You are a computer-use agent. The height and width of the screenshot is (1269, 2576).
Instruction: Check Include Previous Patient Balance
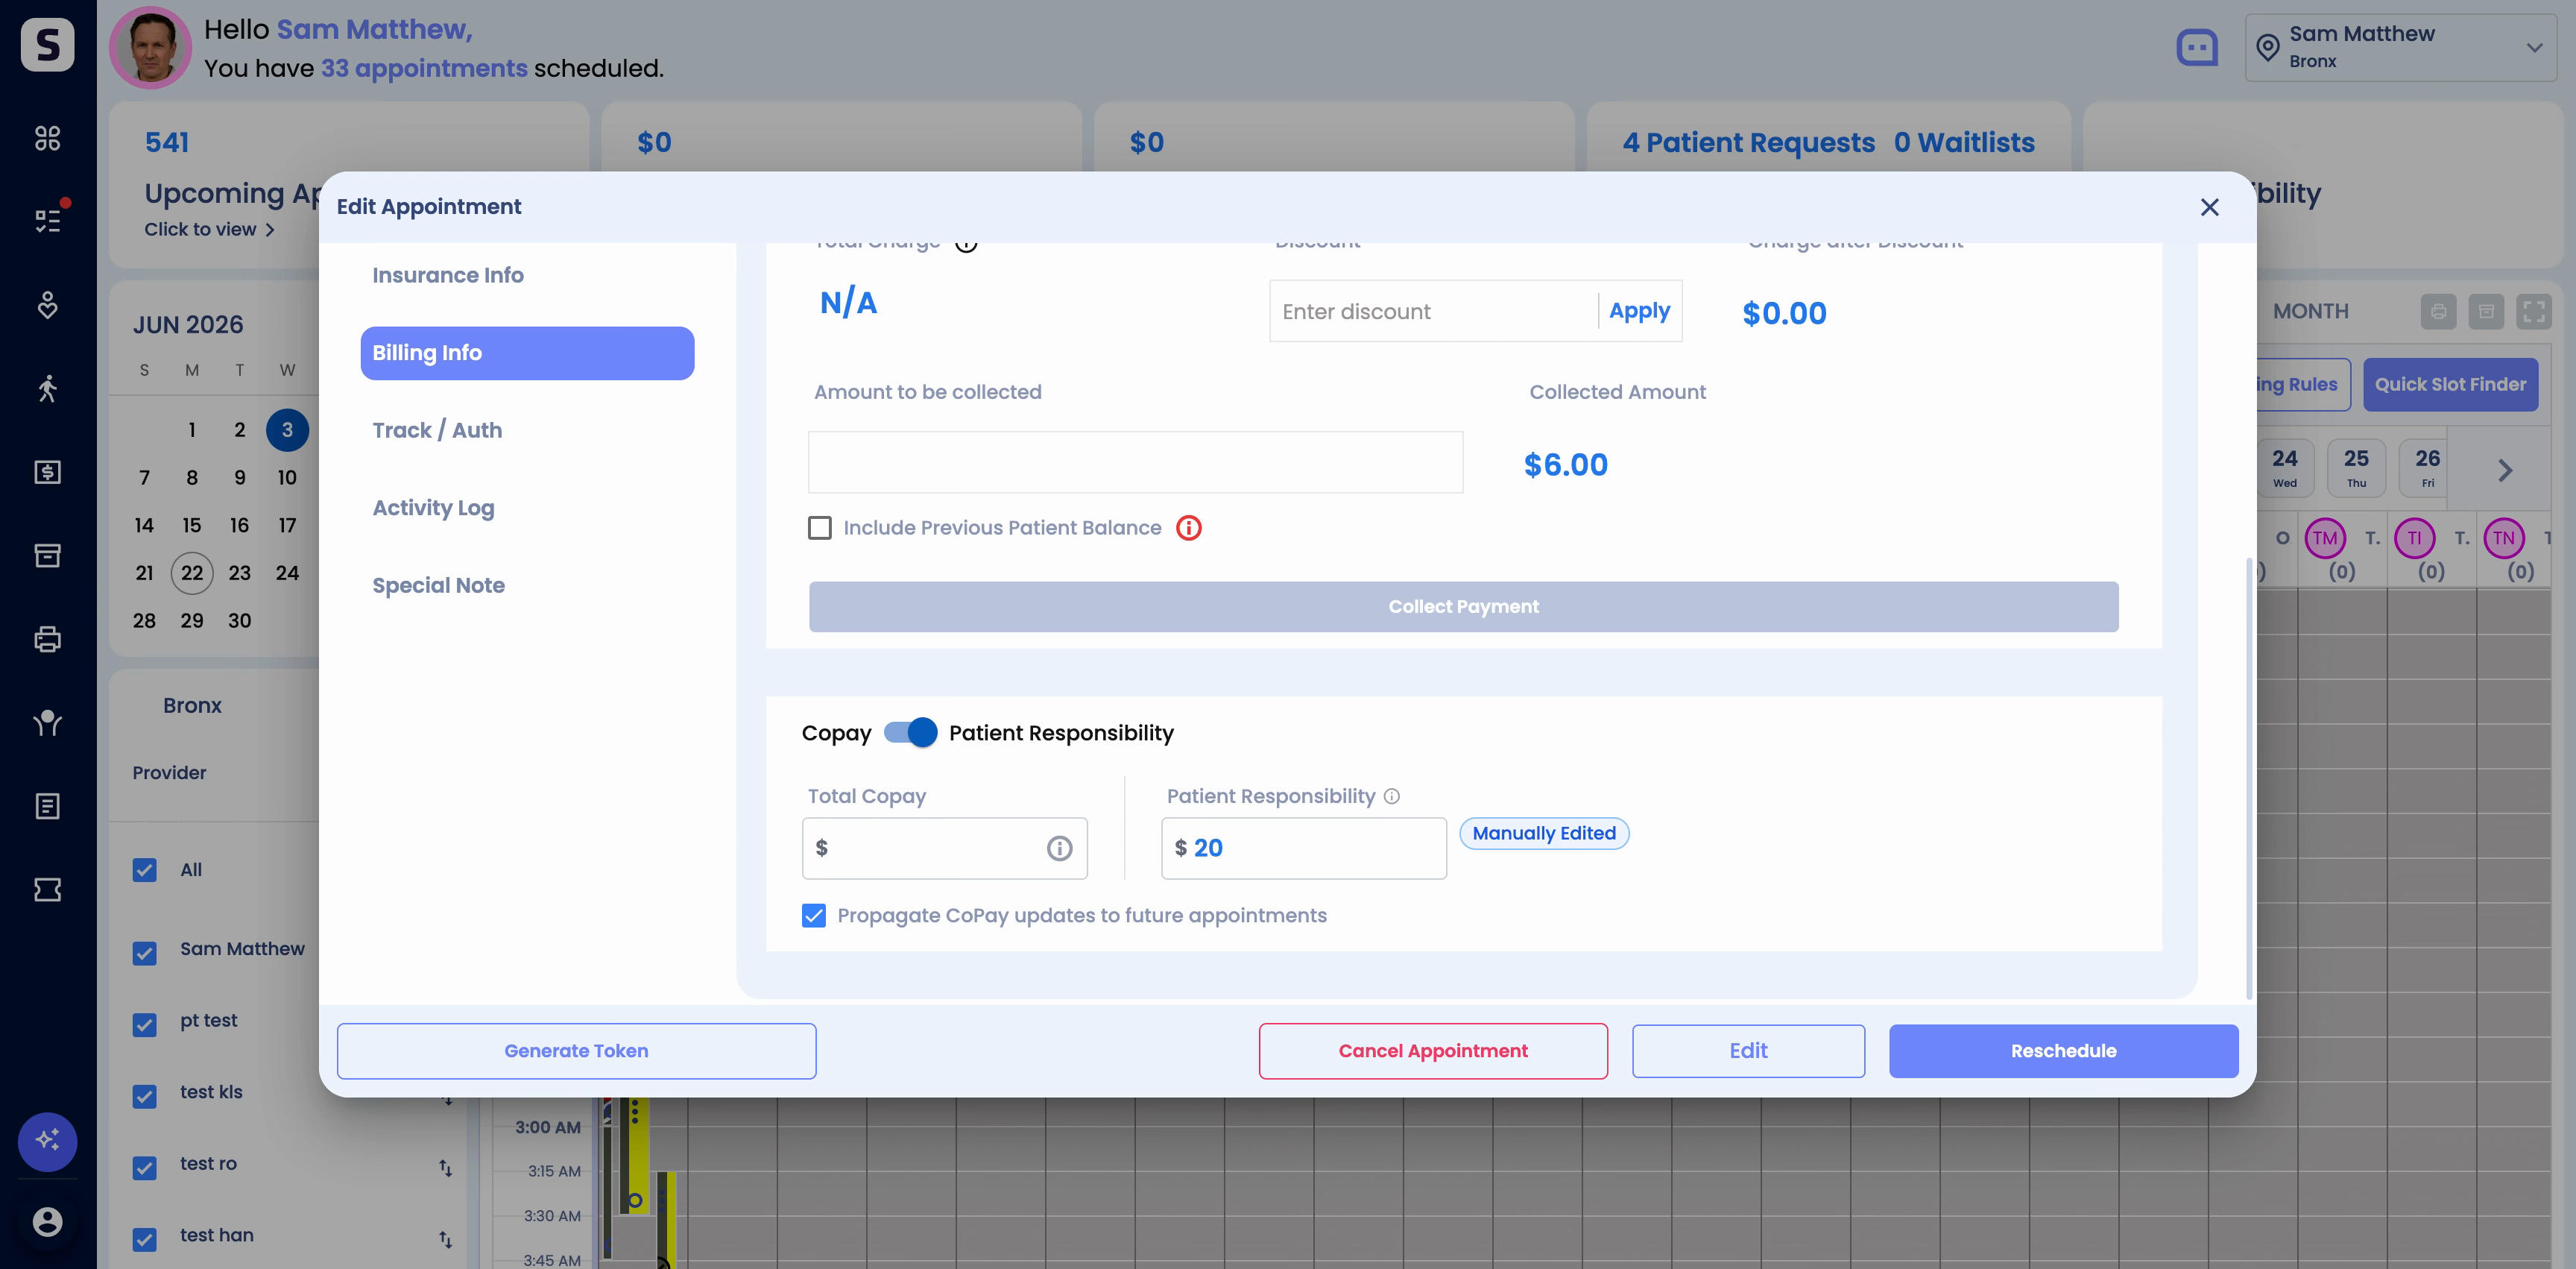click(819, 528)
